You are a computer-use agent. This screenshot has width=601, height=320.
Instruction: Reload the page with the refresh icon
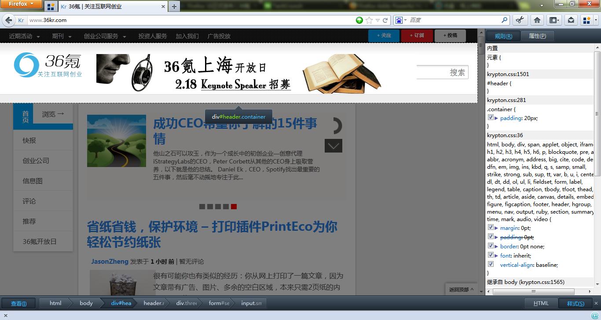[385, 20]
